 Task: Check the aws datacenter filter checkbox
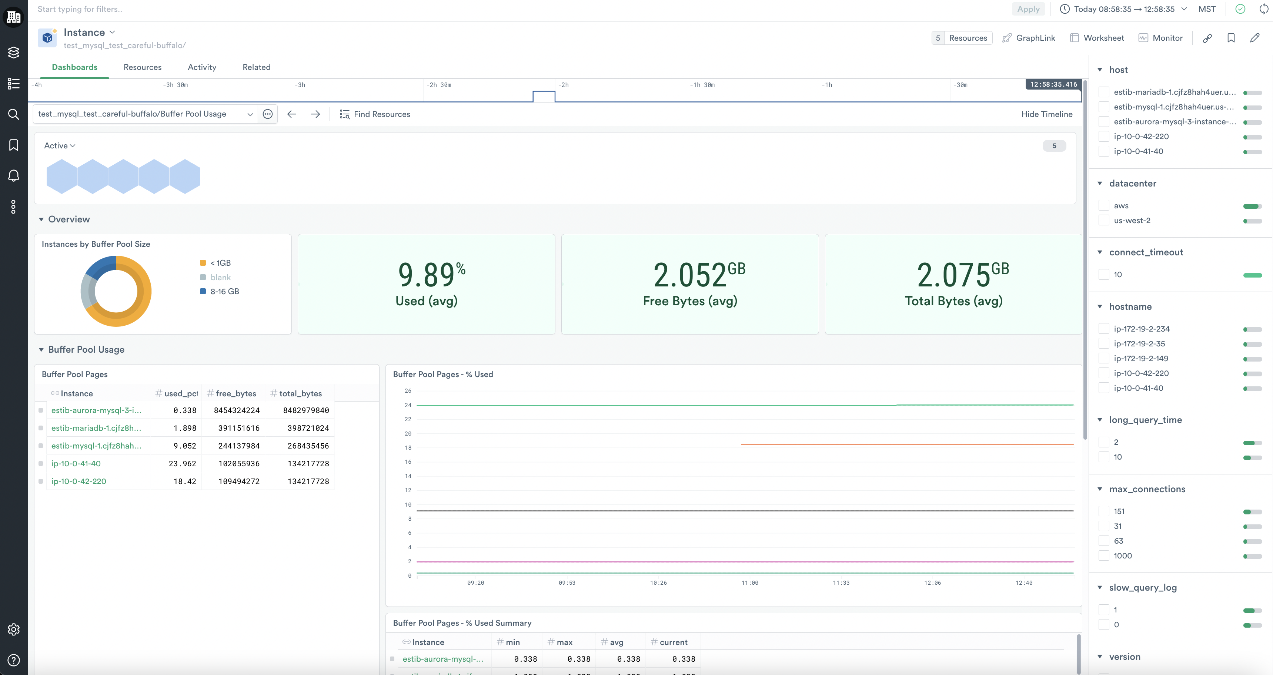click(1103, 205)
